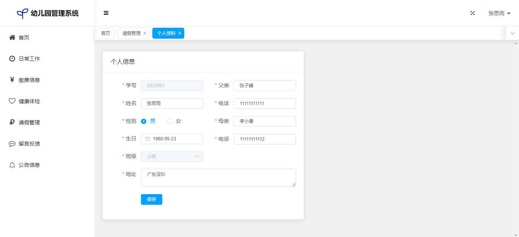Select the 男 radio button

144,121
